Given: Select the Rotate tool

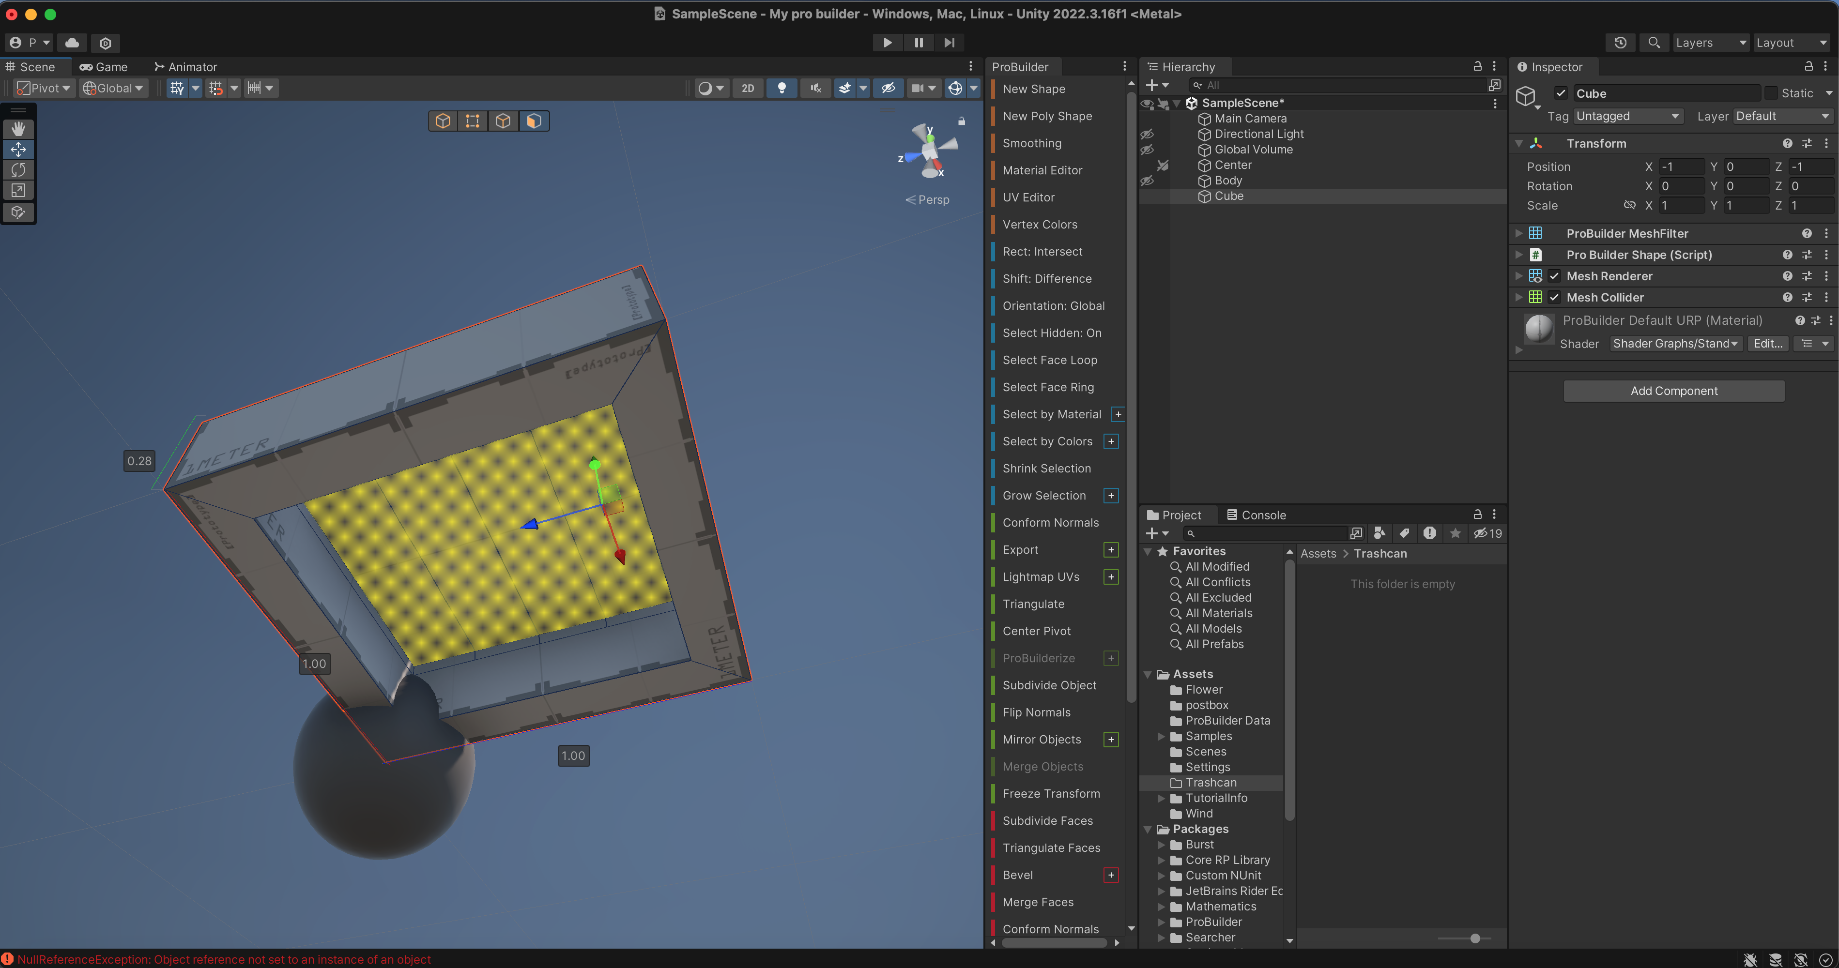Looking at the screenshot, I should 18,170.
